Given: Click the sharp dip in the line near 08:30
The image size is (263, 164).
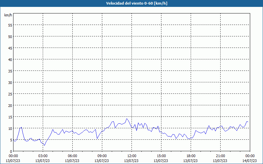Looking at the screenshot, I should [97, 138].
